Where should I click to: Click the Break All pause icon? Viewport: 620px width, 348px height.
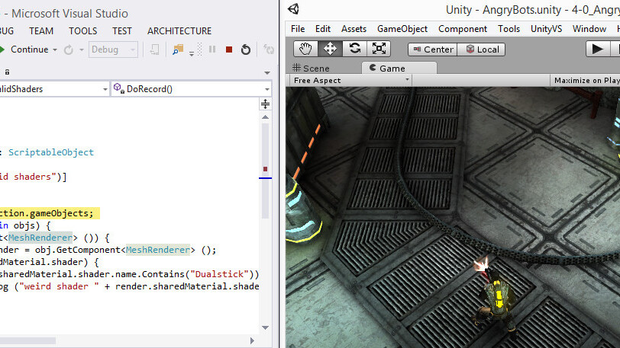pyautogui.click(x=212, y=49)
